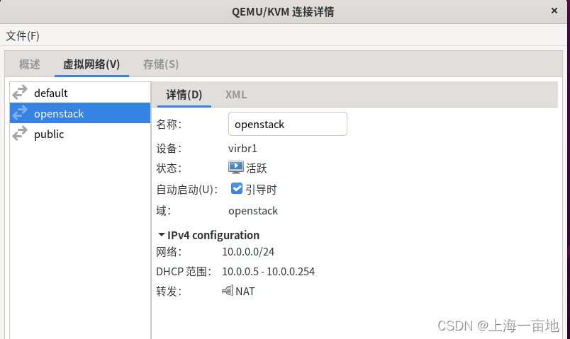Switch to the 存储(S) tab
This screenshot has height=339, width=570.
click(x=161, y=64)
